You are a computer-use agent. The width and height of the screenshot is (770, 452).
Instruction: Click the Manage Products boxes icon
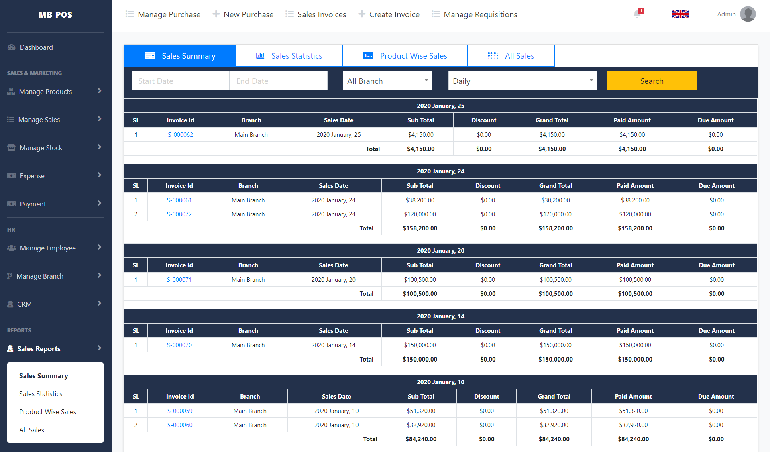click(11, 92)
